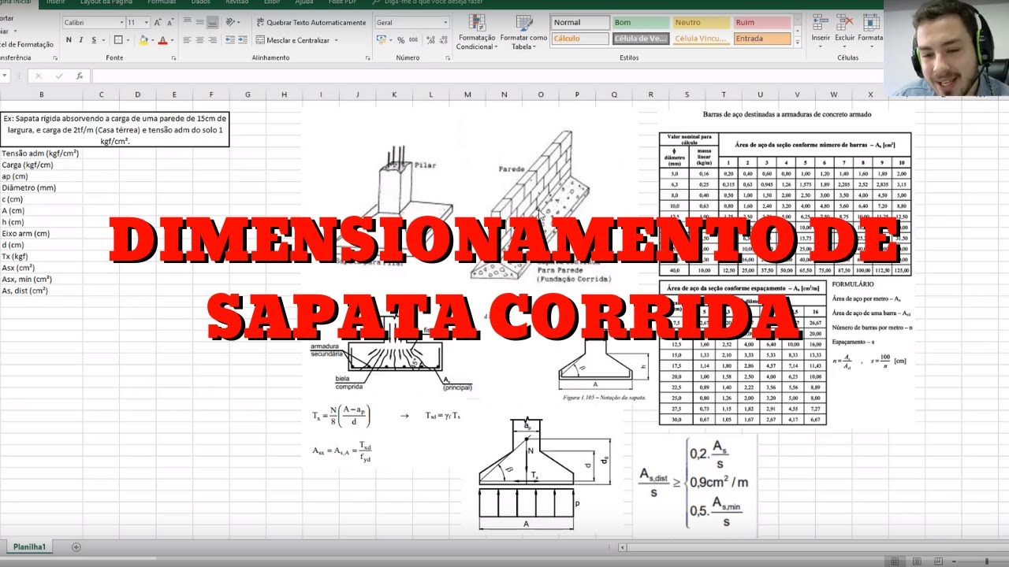Viewport: 1009px width, 567px height.
Task: Click the cell borders icon
Action: pos(117,40)
